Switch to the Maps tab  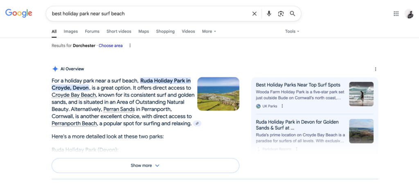tap(144, 31)
